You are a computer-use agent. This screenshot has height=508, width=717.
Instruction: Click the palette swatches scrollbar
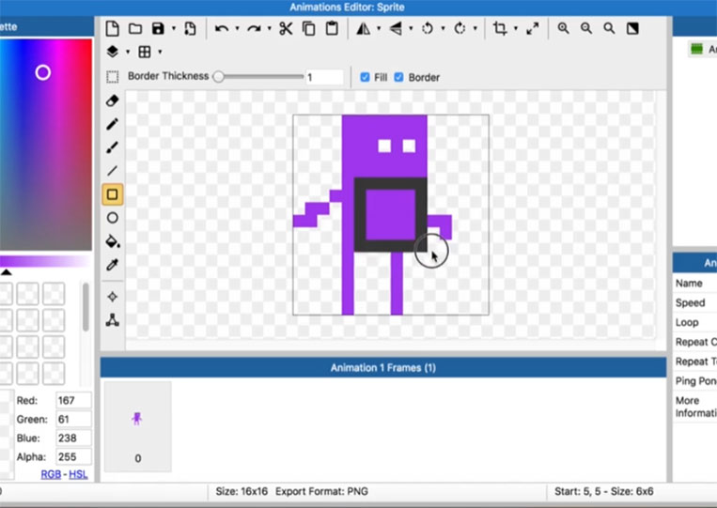86,307
